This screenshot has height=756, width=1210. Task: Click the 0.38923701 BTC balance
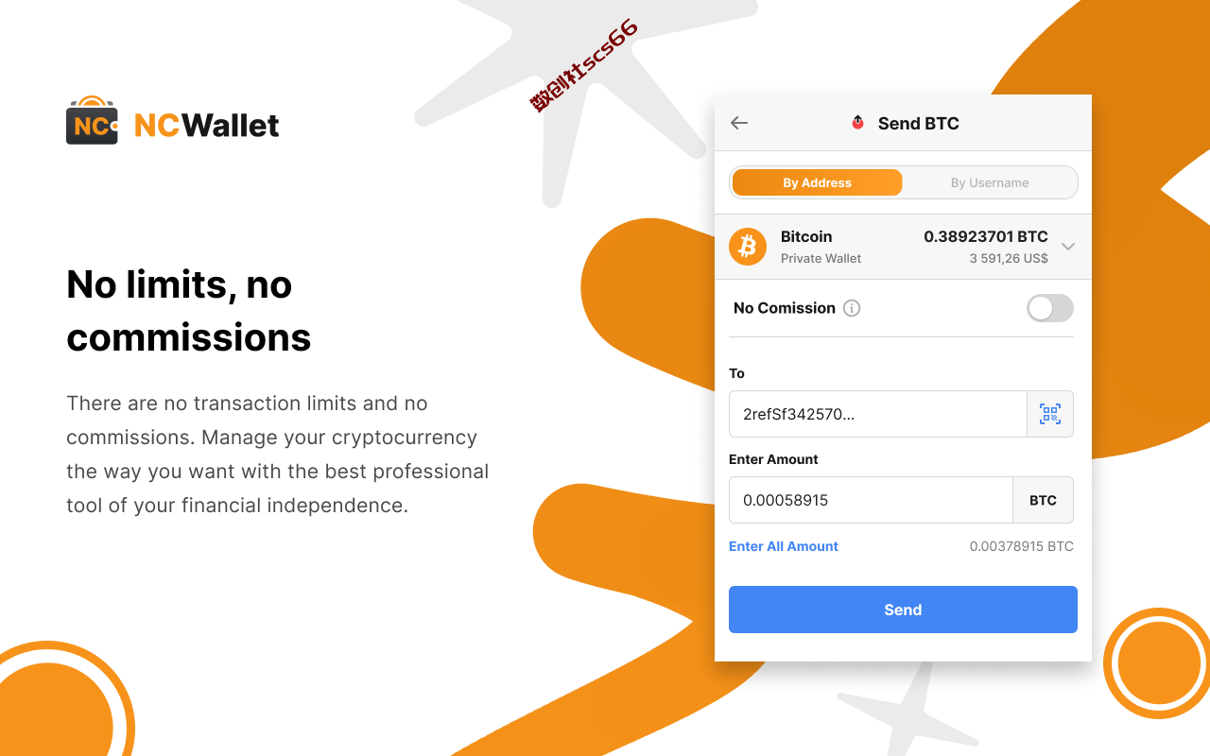tap(986, 236)
